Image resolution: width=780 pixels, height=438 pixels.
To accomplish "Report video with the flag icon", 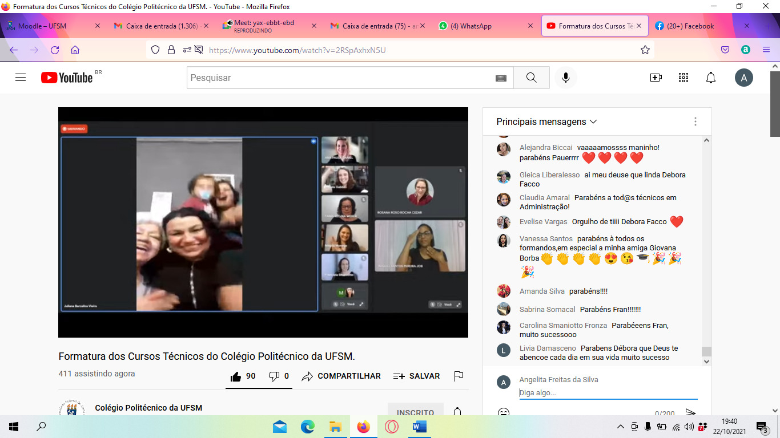I will pyautogui.click(x=458, y=376).
